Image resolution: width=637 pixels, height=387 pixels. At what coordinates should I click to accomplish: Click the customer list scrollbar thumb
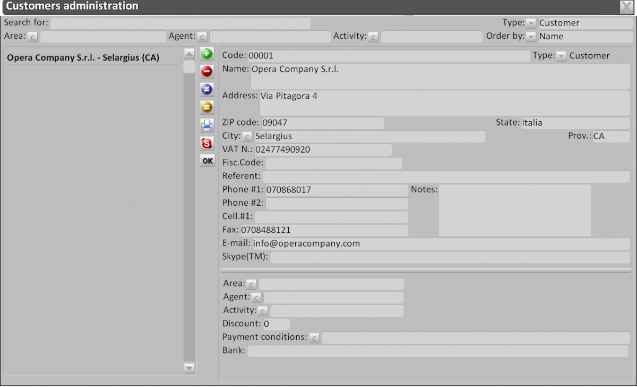click(190, 67)
